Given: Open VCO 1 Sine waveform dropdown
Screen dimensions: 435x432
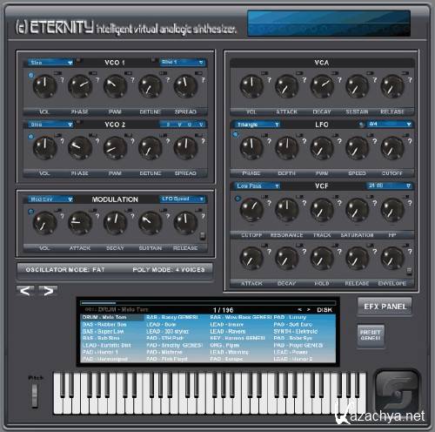Looking at the screenshot, I should (x=50, y=63).
